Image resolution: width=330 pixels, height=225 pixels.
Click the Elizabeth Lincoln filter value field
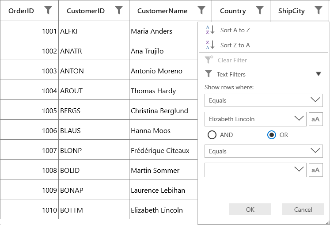[x=255, y=119]
